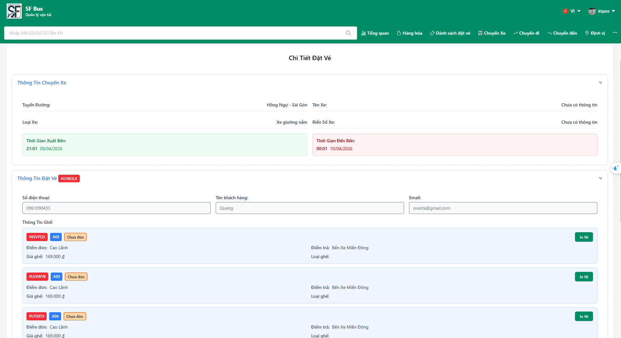Print ticket for seat A03
621x338 pixels.
pyautogui.click(x=584, y=277)
